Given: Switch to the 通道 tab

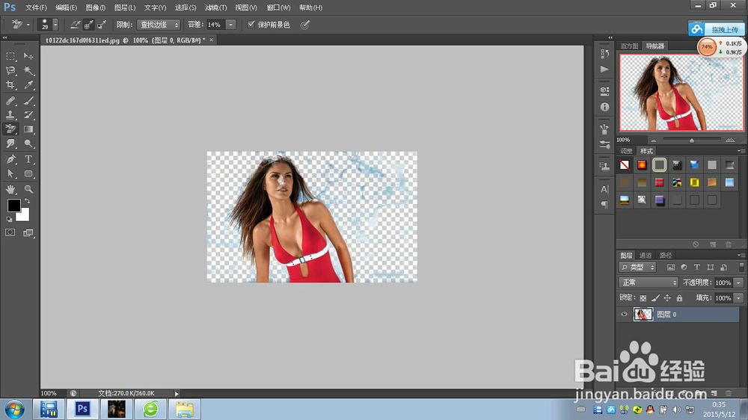Looking at the screenshot, I should 645,256.
